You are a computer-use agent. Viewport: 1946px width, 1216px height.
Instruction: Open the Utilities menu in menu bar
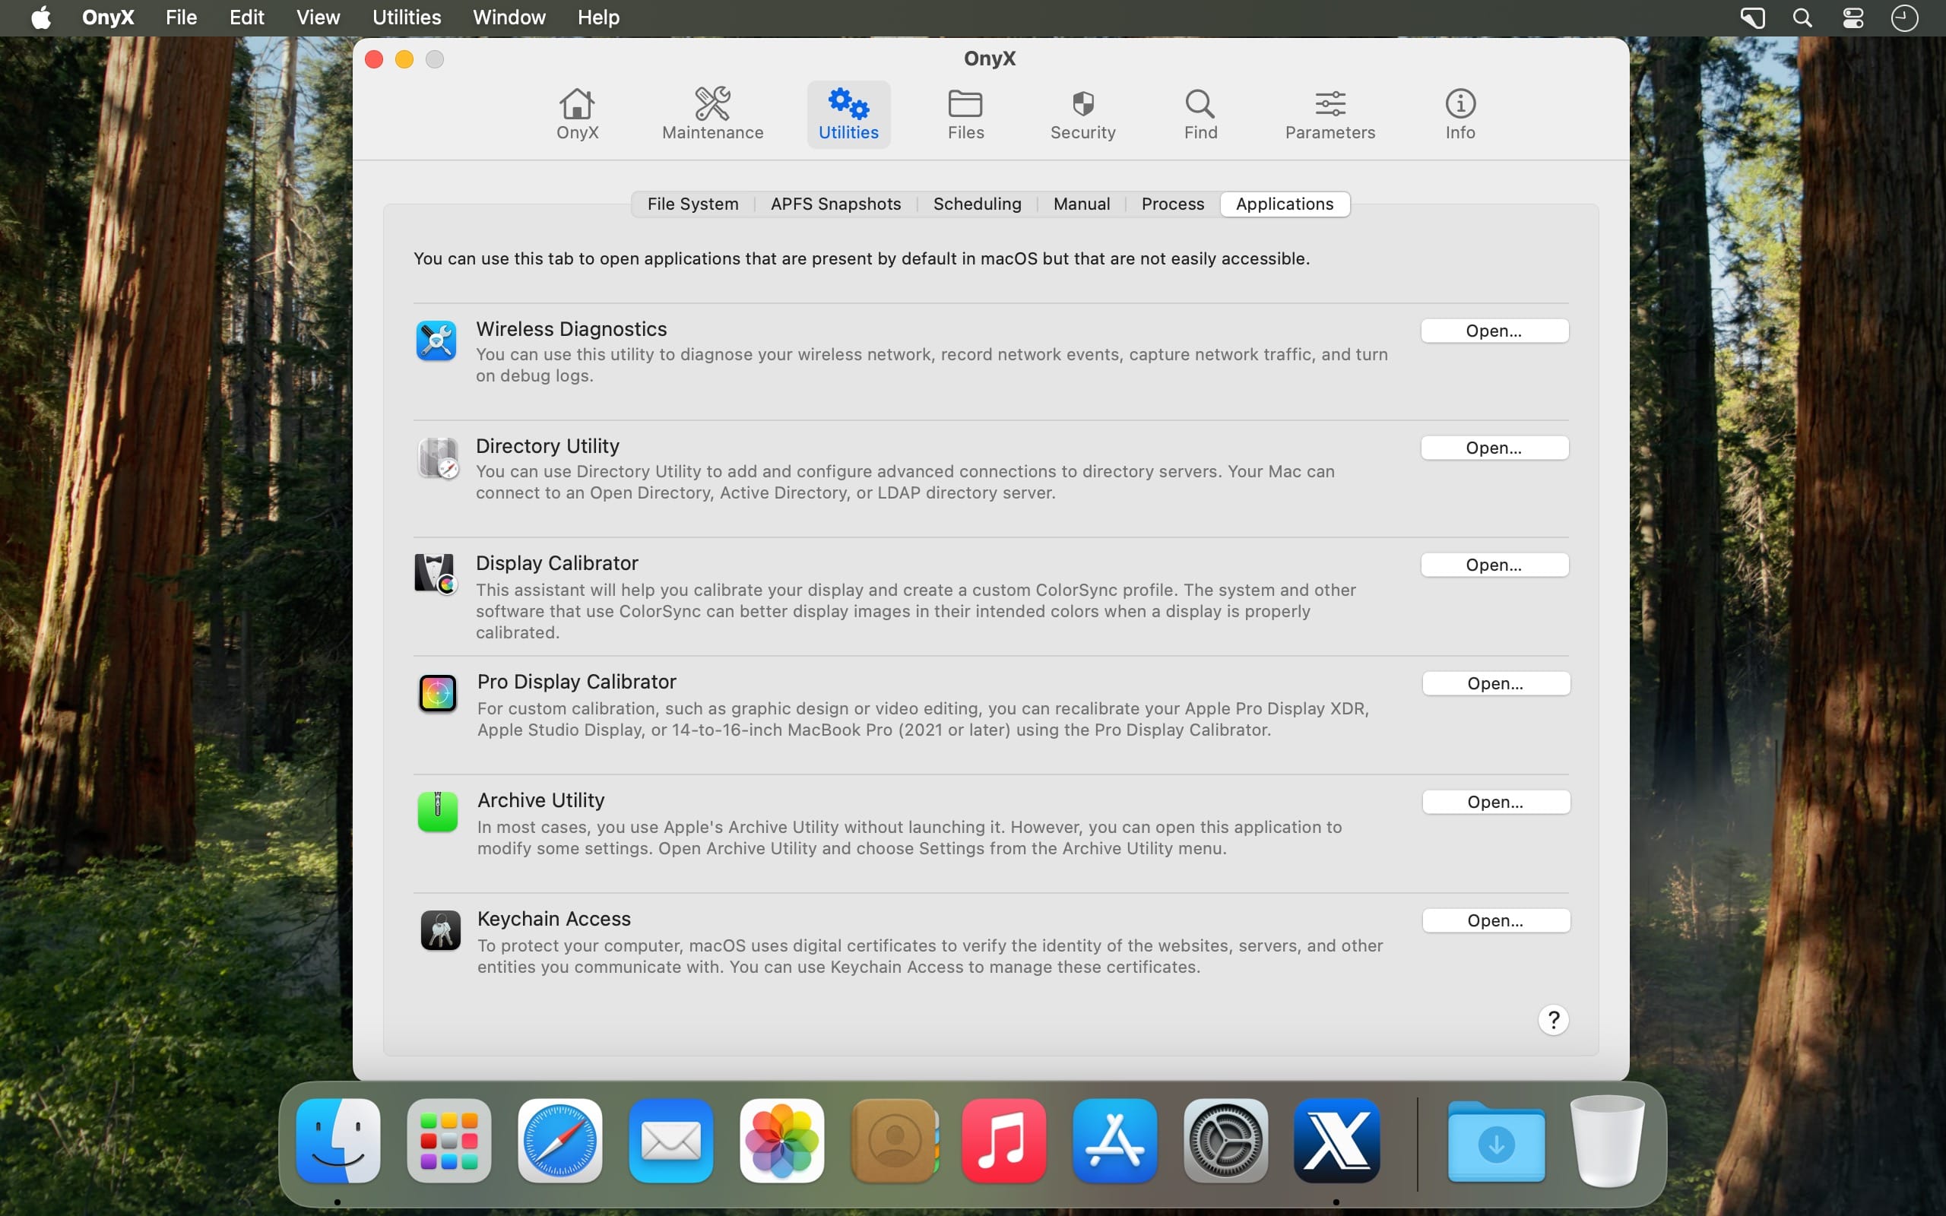click(x=406, y=17)
